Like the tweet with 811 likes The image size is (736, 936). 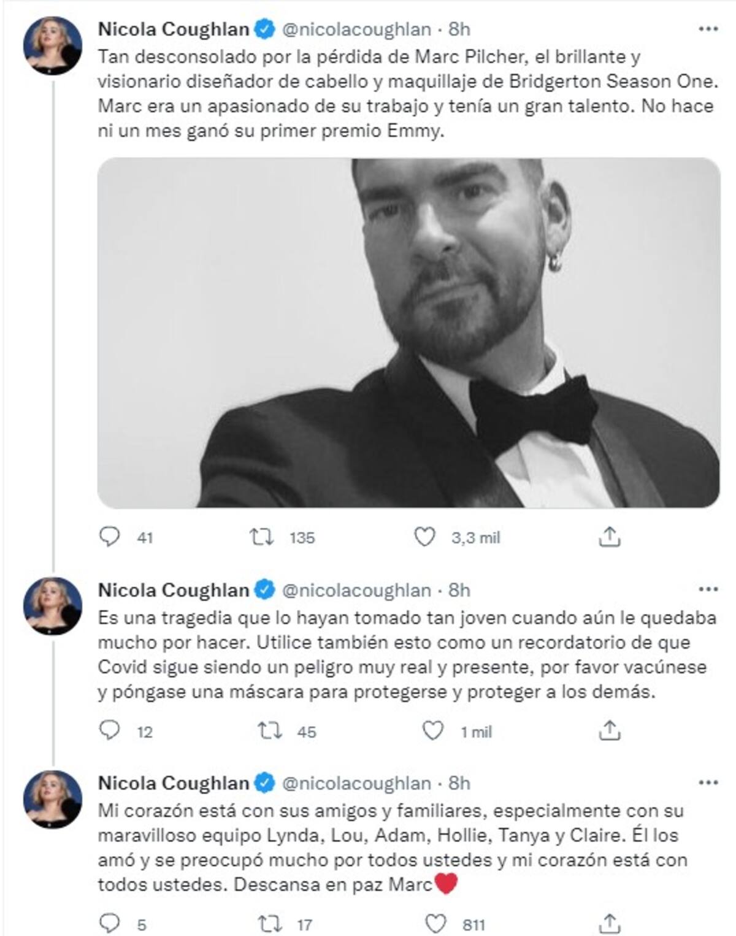435,923
